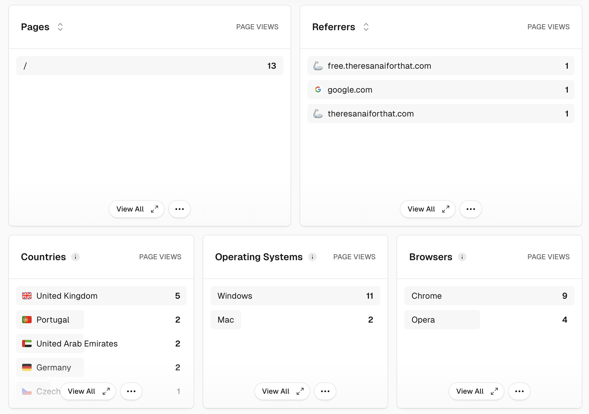Click the Operating Systems info icon

(312, 257)
